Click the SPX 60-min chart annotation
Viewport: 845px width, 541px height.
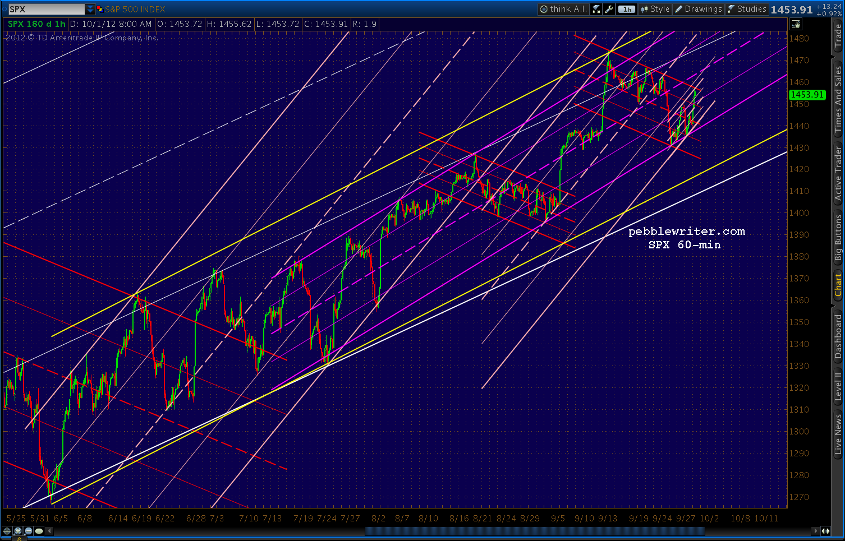tap(685, 245)
